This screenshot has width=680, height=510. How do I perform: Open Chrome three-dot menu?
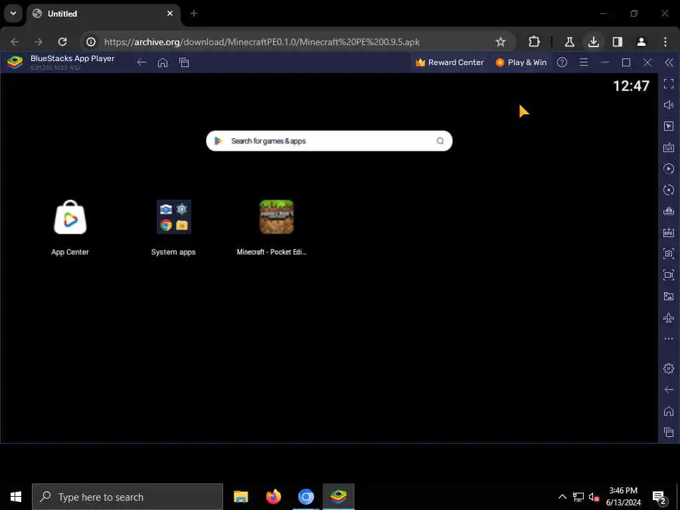pyautogui.click(x=665, y=42)
